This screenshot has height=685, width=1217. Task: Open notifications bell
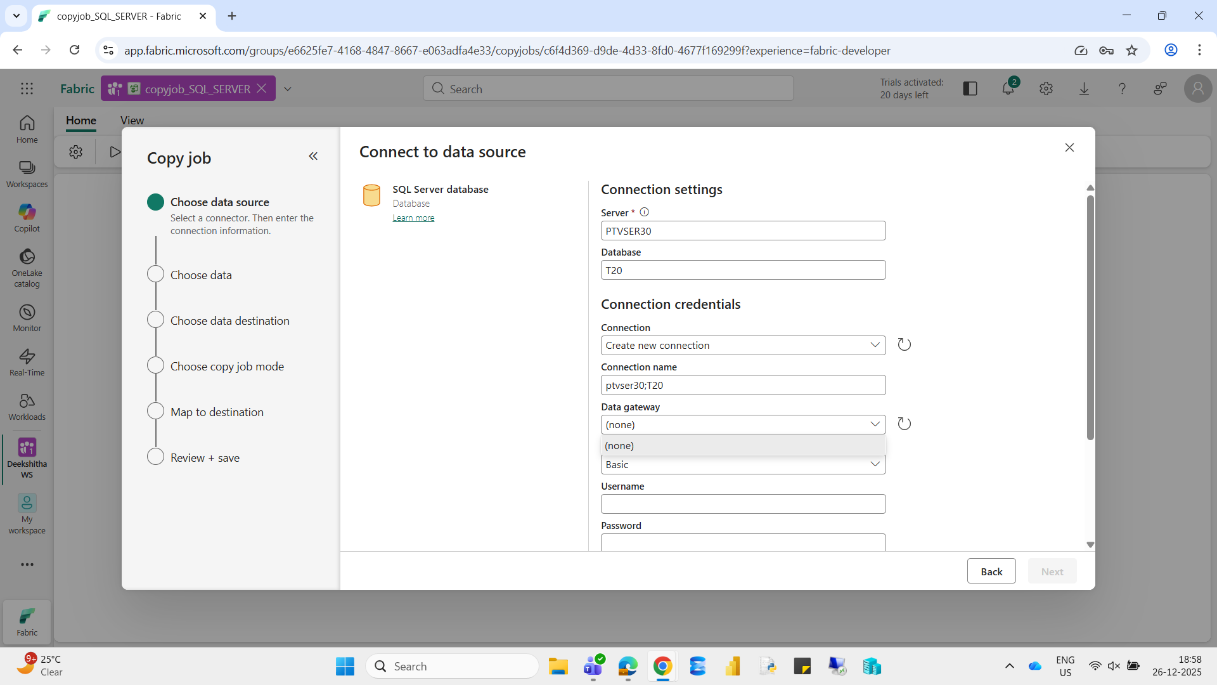tap(1008, 89)
